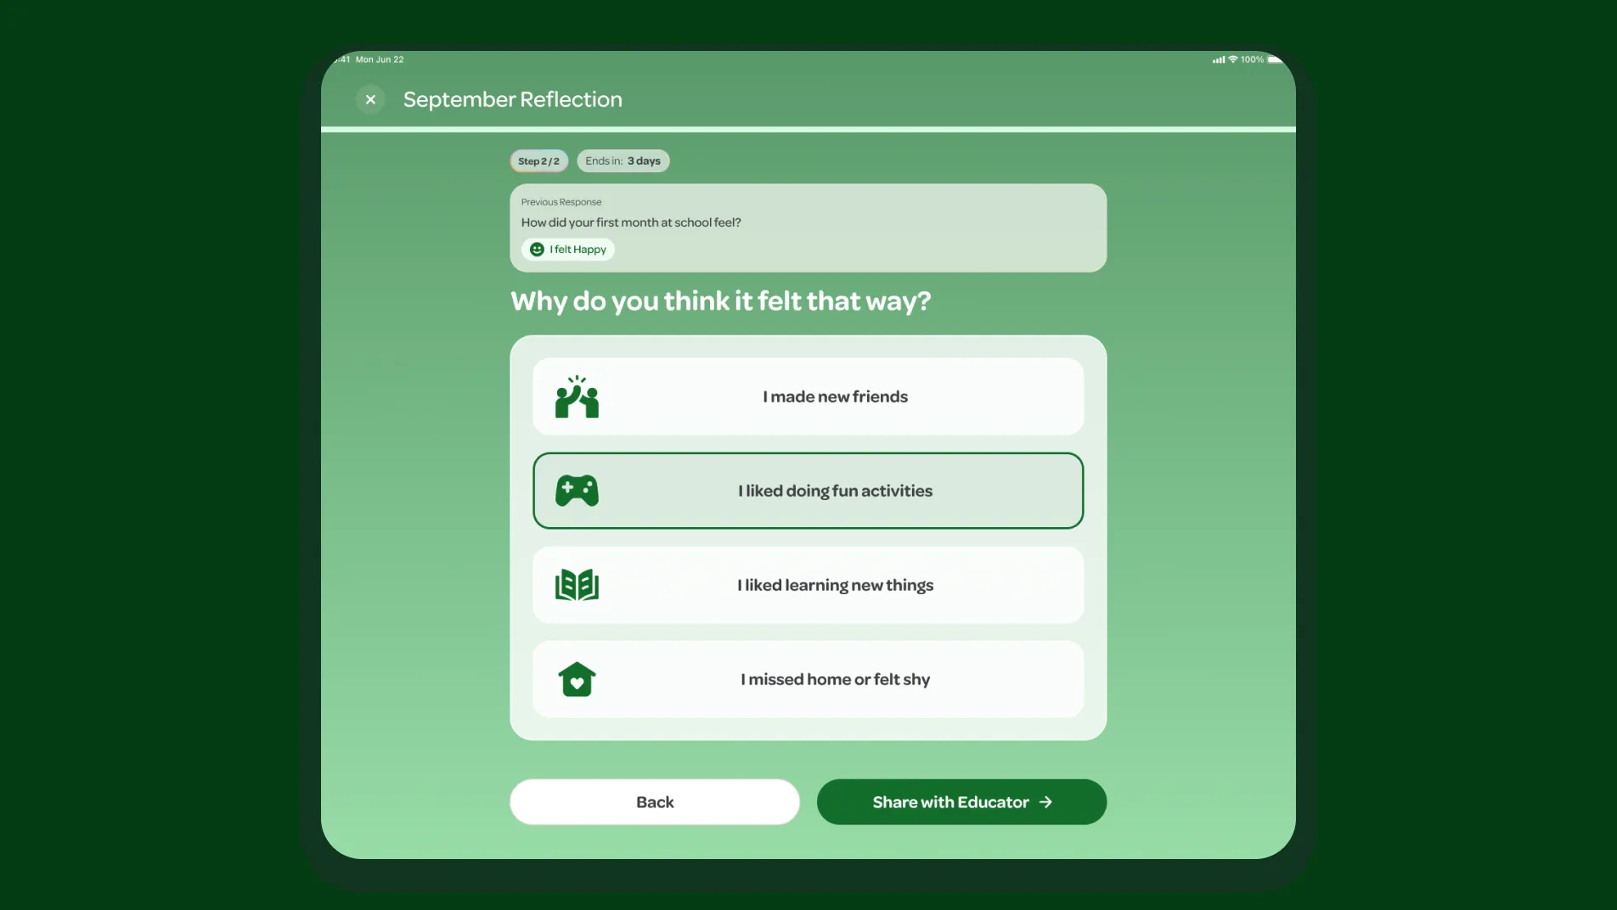The width and height of the screenshot is (1617, 910).
Task: Click the Step 2/2 badge
Action: point(538,161)
